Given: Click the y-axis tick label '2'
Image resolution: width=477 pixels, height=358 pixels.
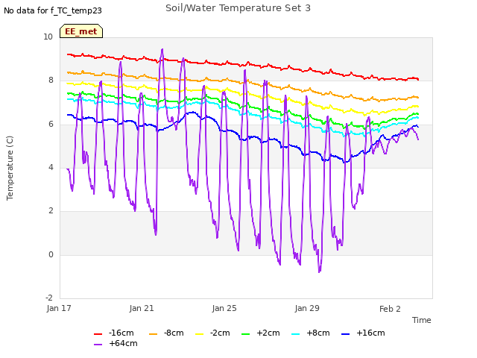Looking at the screenshot, I should 51,210.
